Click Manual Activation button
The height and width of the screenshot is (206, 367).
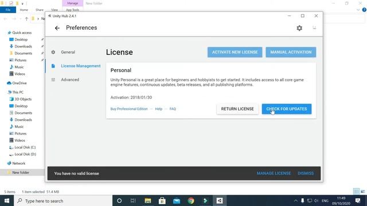pos(291,52)
